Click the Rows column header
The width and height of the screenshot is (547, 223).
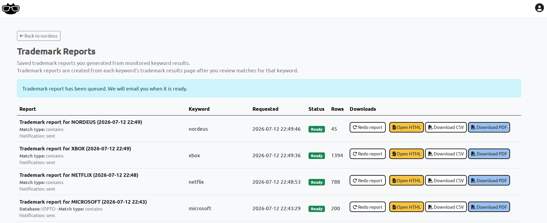337,109
